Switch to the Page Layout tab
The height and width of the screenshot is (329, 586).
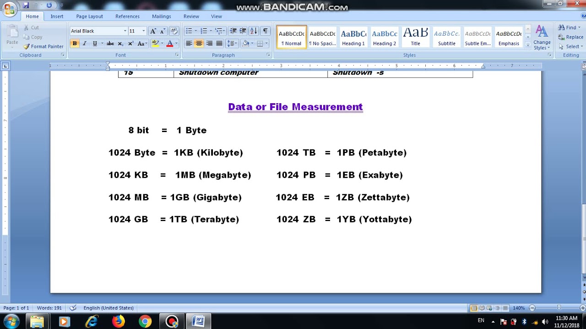[x=89, y=16]
